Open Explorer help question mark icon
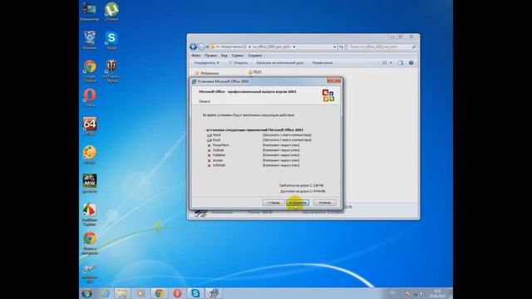532x299 pixels. click(411, 63)
